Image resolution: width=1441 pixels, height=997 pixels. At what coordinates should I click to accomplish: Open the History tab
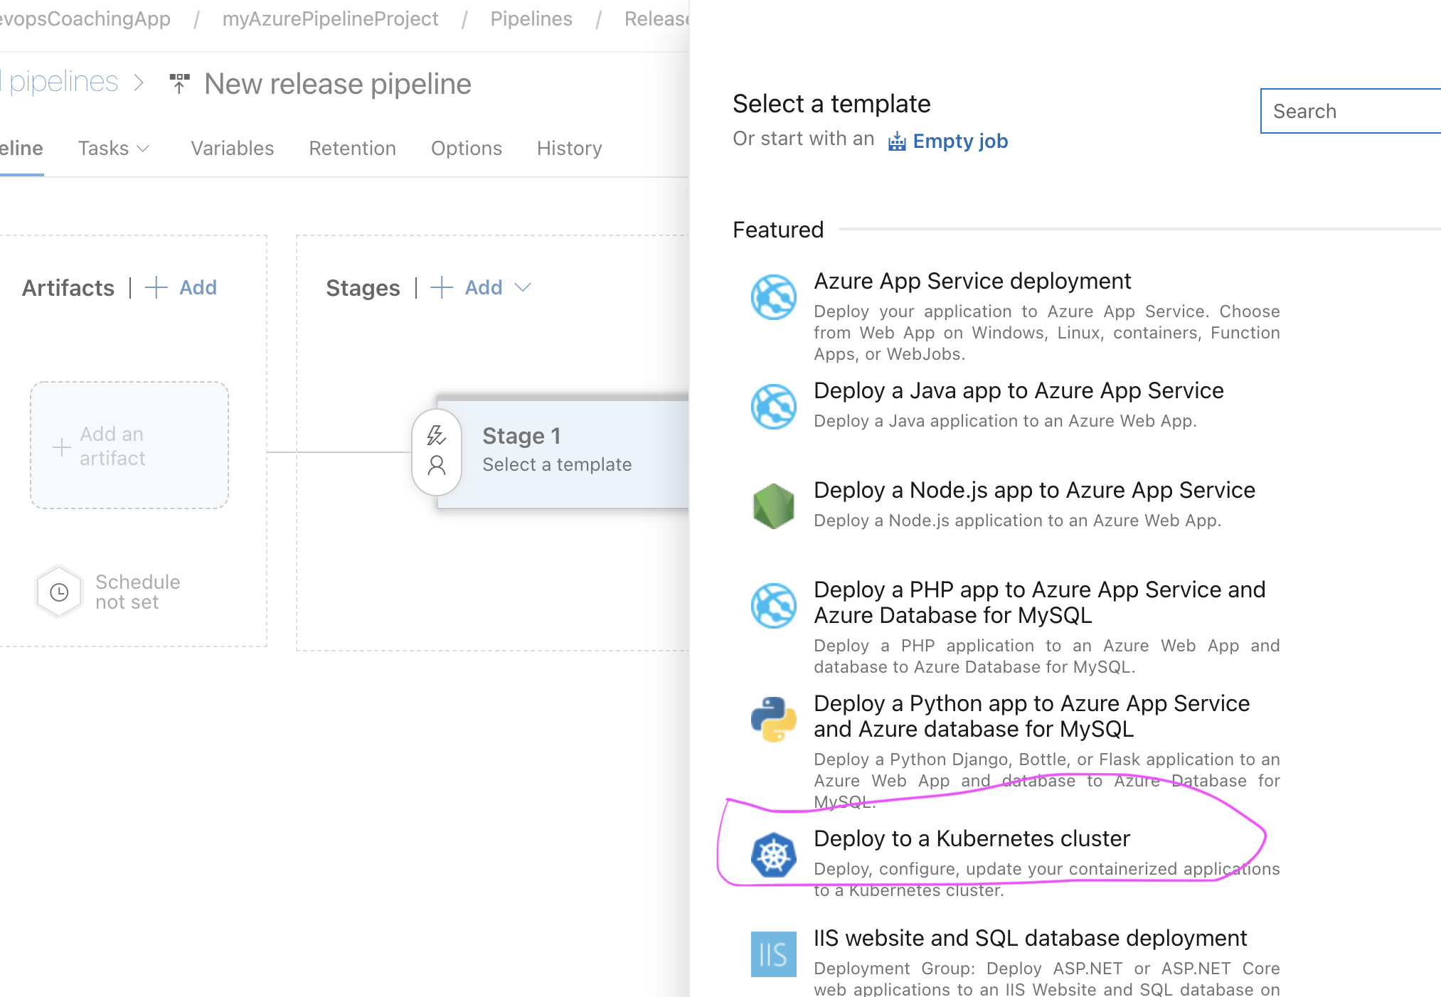(x=569, y=148)
